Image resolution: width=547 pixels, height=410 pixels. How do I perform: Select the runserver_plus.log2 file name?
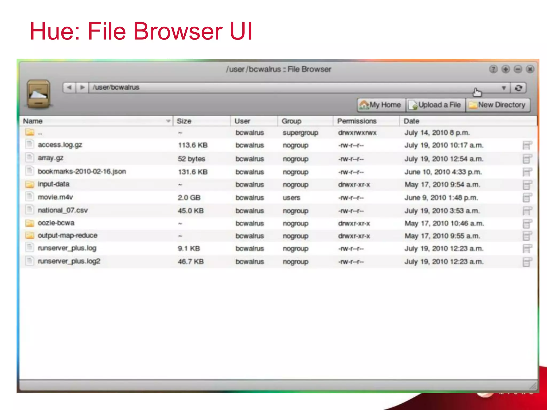coord(69,261)
